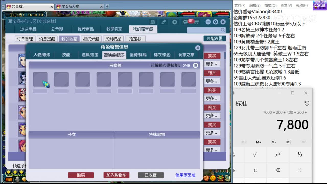This screenshot has width=327, height=184.
Task: Click the 助 help icon
Action: 153,22
